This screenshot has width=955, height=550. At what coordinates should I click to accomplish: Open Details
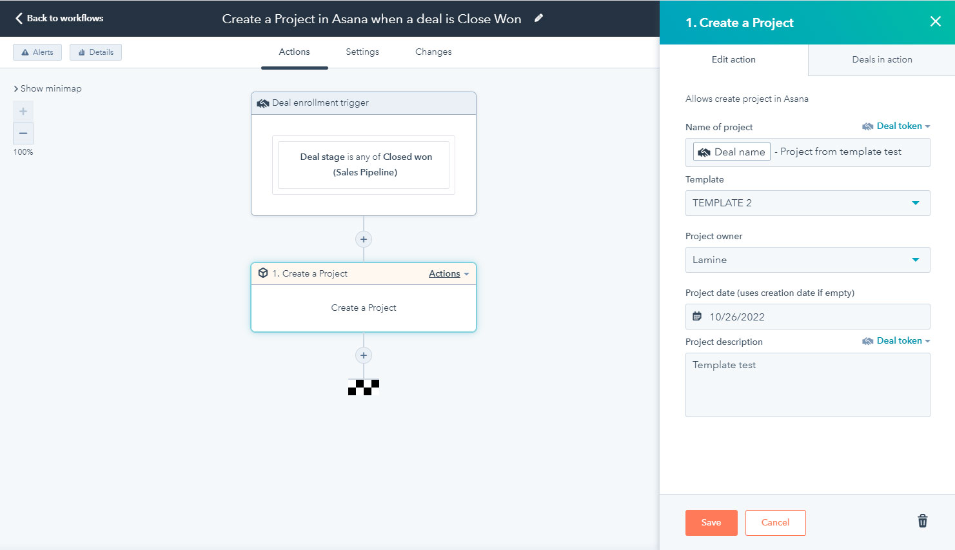95,52
